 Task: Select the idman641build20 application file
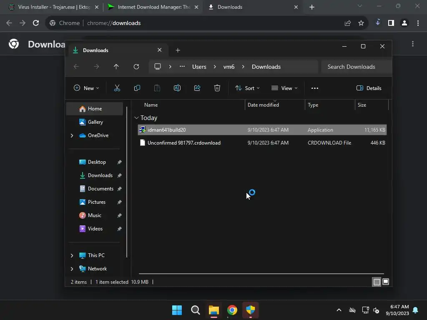pos(262,130)
